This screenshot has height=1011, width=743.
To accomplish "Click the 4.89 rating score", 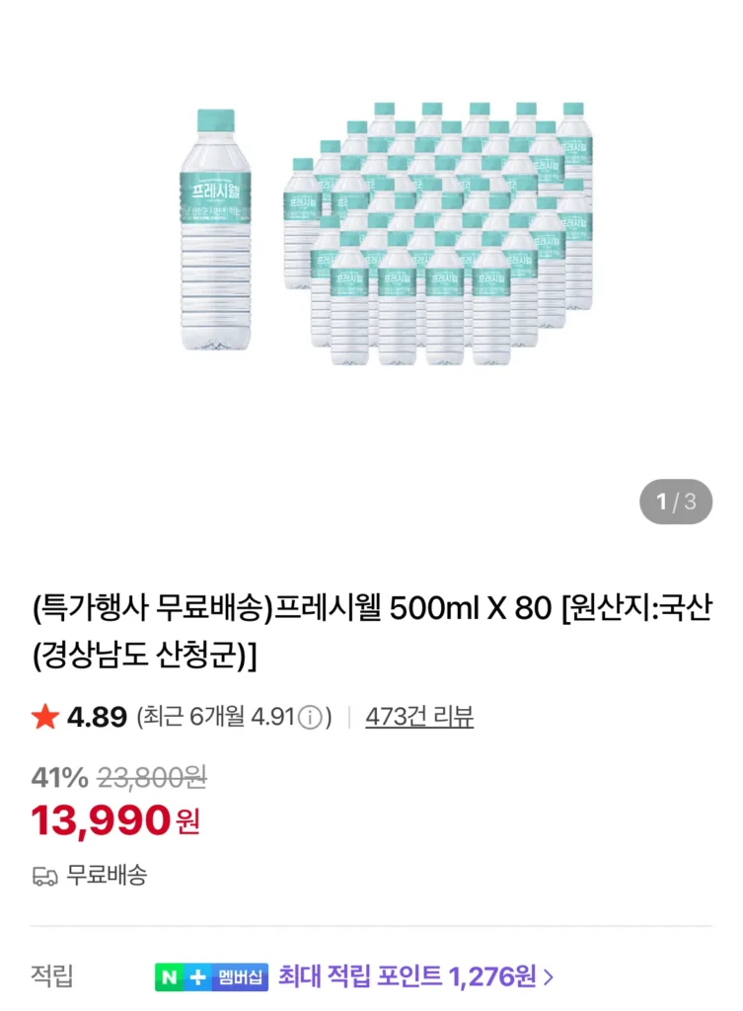I will point(97,717).
